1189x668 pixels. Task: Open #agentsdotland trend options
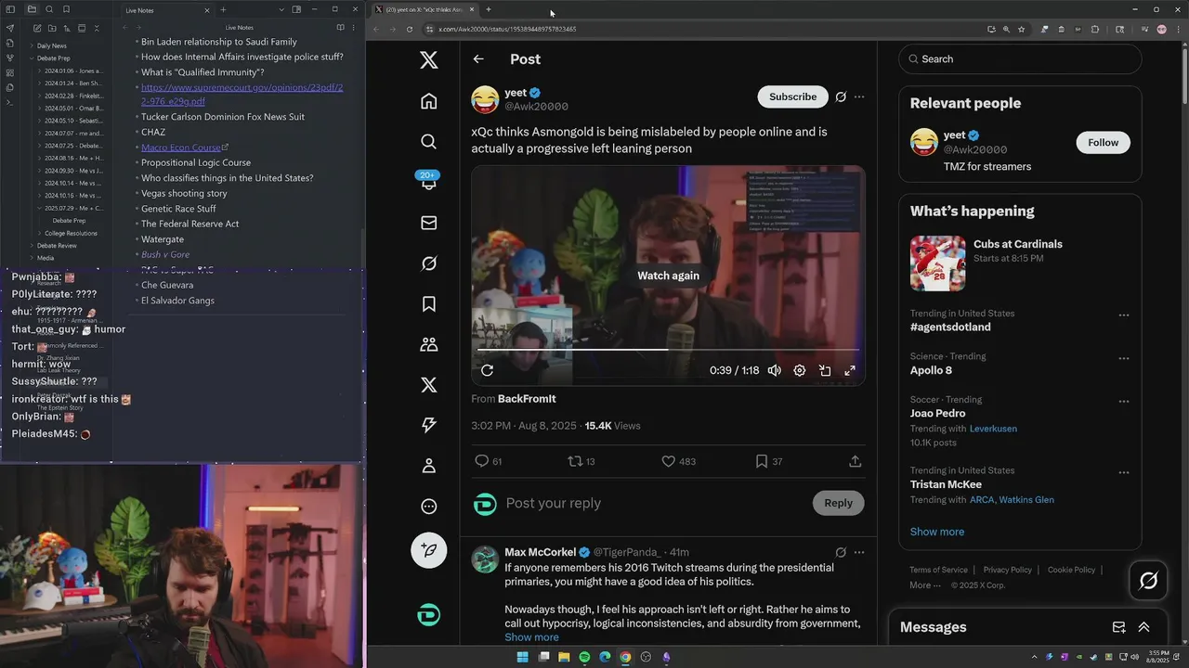coord(1123,315)
